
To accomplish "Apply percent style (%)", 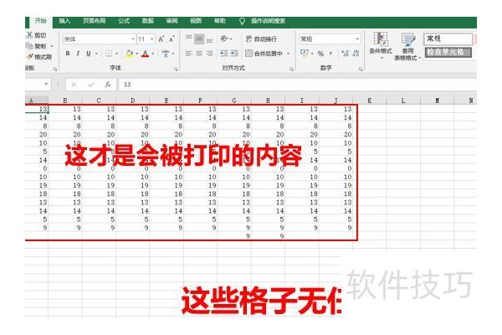I will [320, 54].
